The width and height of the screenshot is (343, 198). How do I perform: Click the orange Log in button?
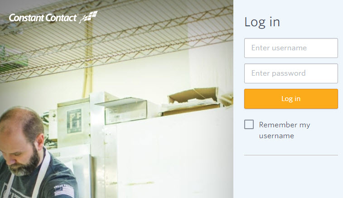pyautogui.click(x=291, y=99)
